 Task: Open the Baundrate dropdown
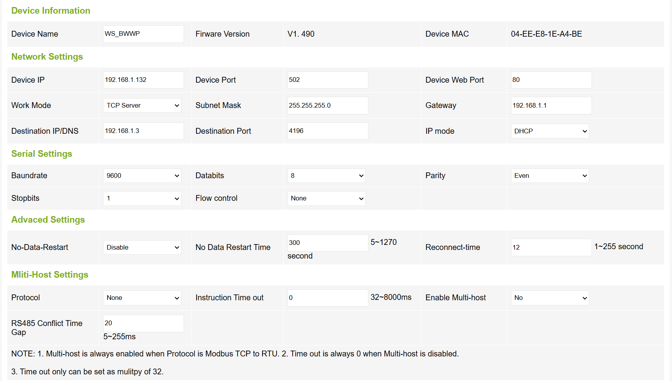pyautogui.click(x=142, y=175)
